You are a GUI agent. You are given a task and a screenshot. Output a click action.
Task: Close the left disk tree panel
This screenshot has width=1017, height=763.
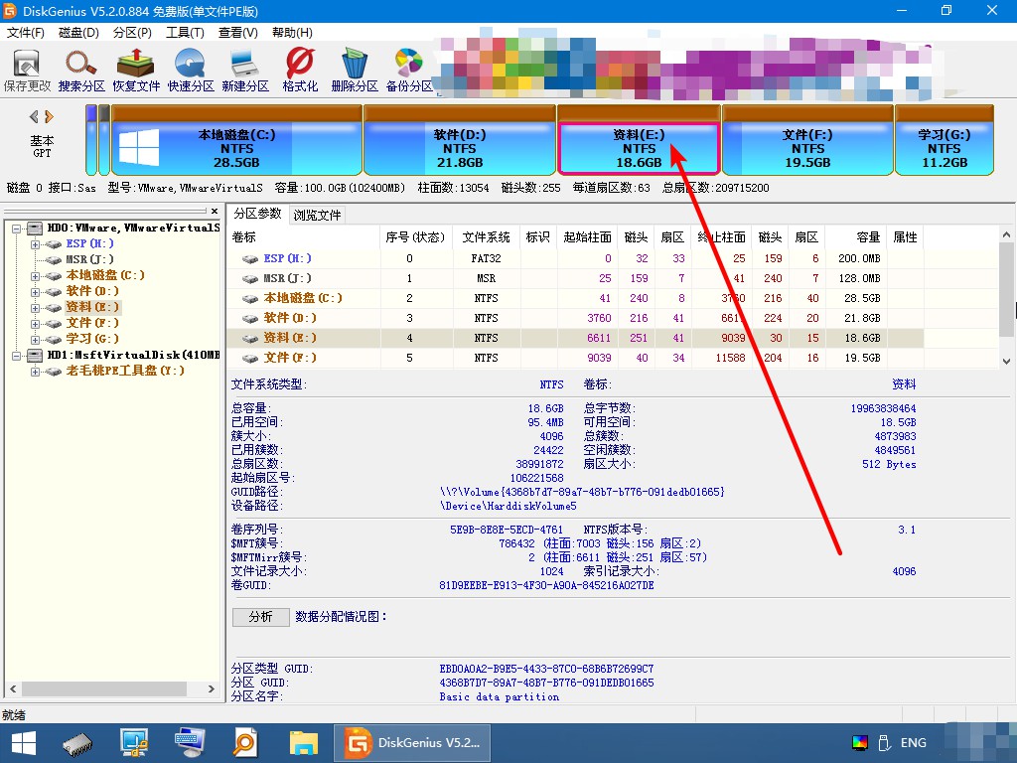215,211
